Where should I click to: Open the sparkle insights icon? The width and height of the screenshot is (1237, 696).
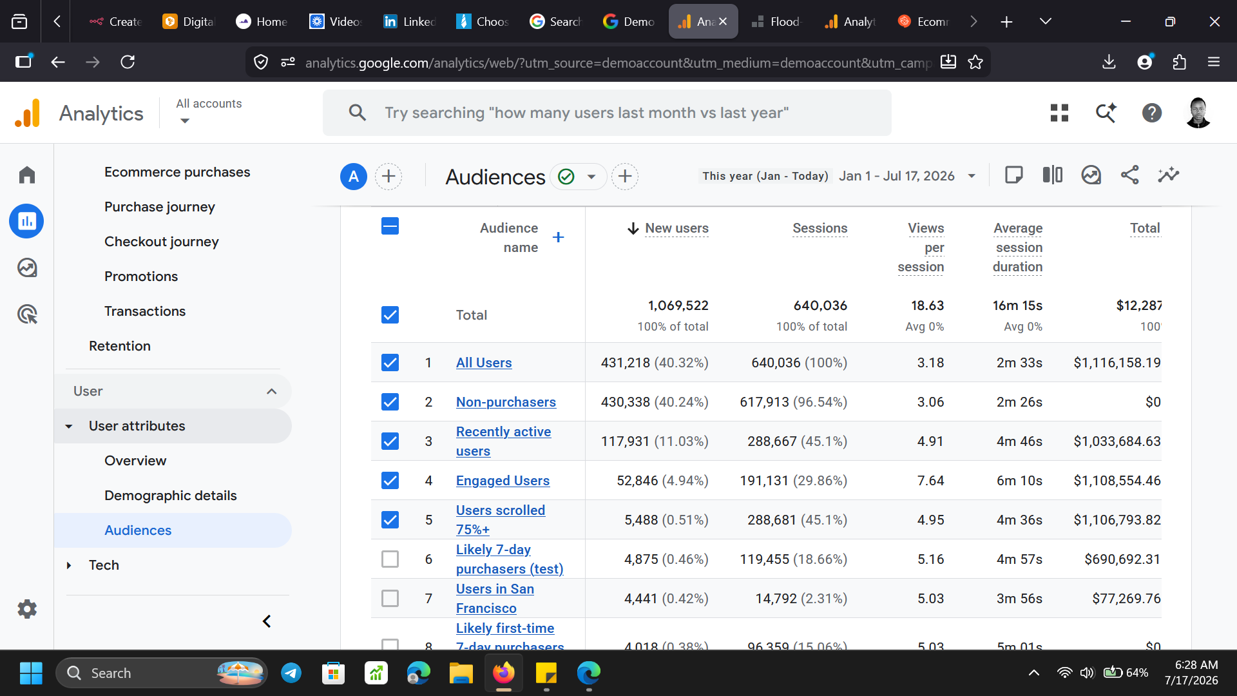pos(1169,175)
